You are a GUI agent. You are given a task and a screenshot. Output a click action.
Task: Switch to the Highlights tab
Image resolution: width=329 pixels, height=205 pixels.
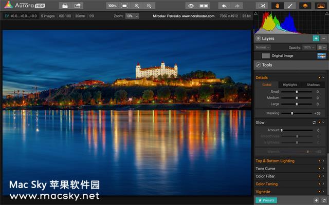[x=290, y=85]
